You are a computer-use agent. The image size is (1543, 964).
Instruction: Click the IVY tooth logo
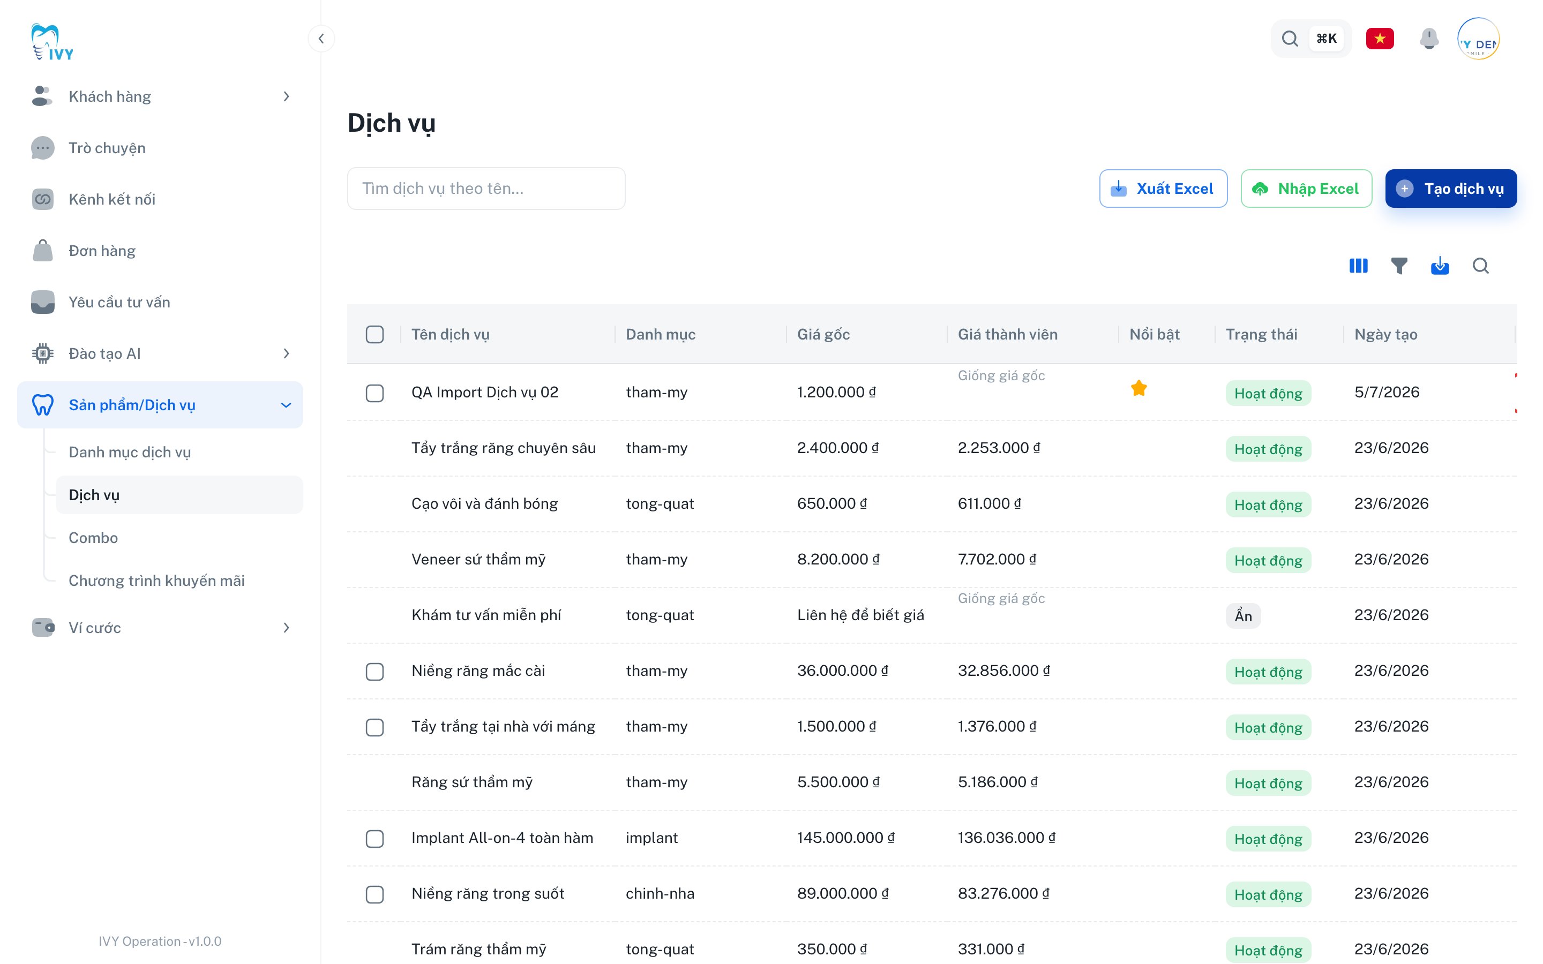tap(51, 42)
